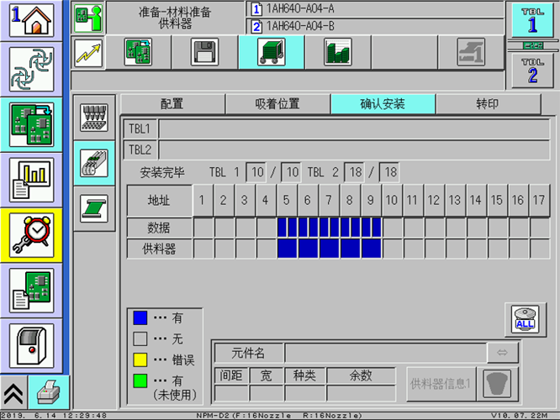The width and height of the screenshot is (560, 420).
Task: Click address column 17 header
Action: (540, 200)
